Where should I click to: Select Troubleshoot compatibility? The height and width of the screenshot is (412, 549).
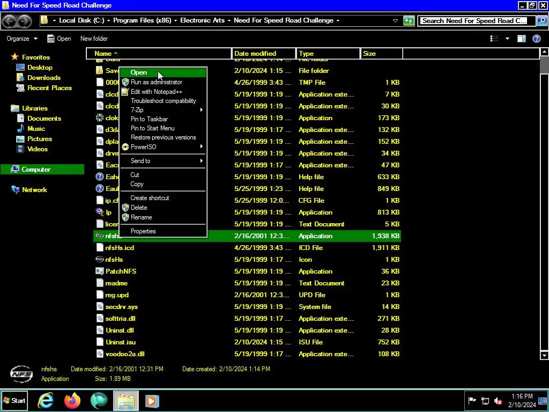(x=163, y=101)
